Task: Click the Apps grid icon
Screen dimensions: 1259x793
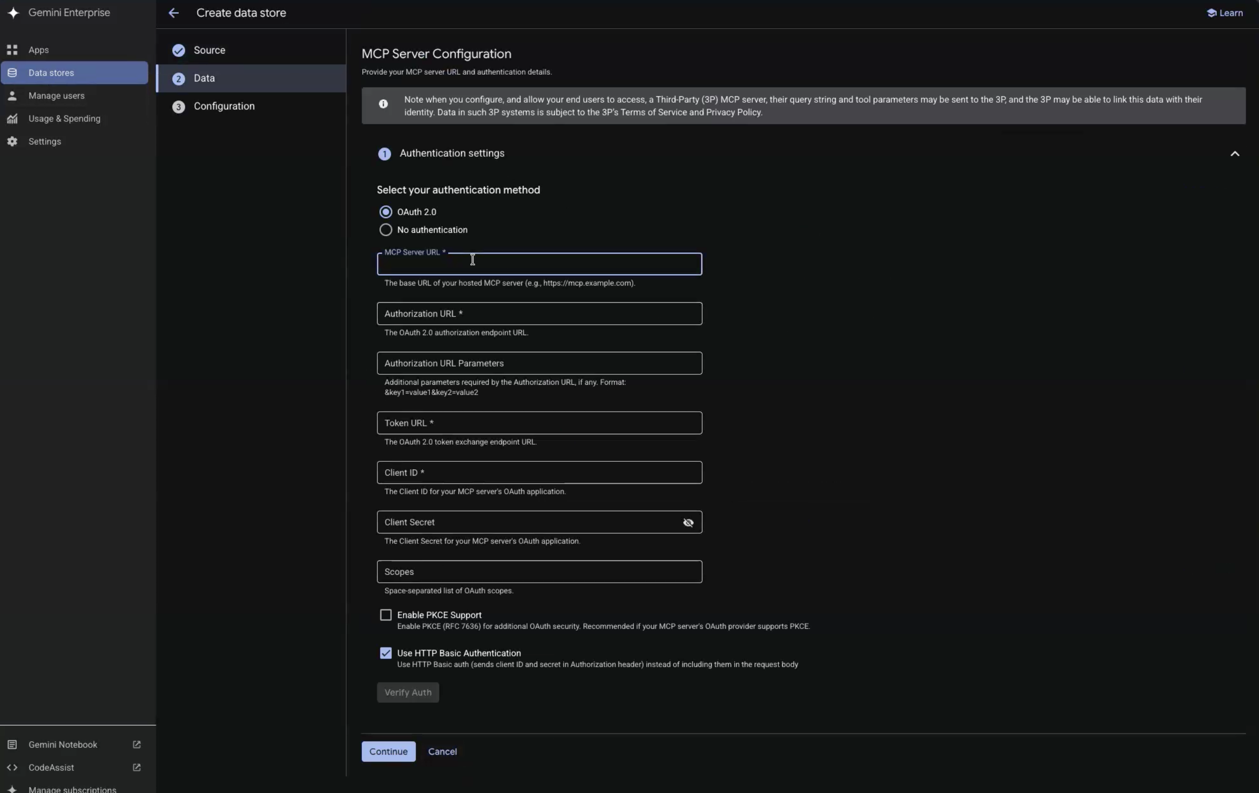Action: [x=12, y=50]
